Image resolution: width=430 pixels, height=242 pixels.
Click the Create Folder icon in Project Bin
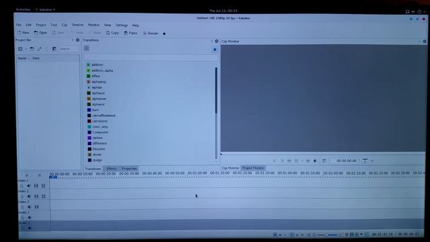tap(32, 49)
